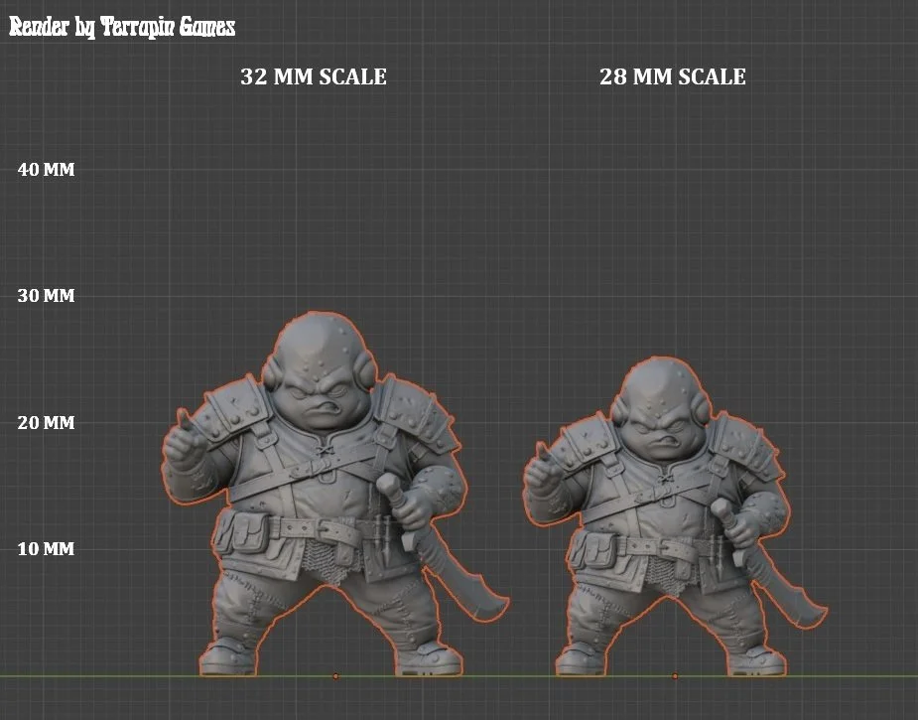
Task: Click the 'Render by Terrapin Games' caption
Action: click(122, 27)
